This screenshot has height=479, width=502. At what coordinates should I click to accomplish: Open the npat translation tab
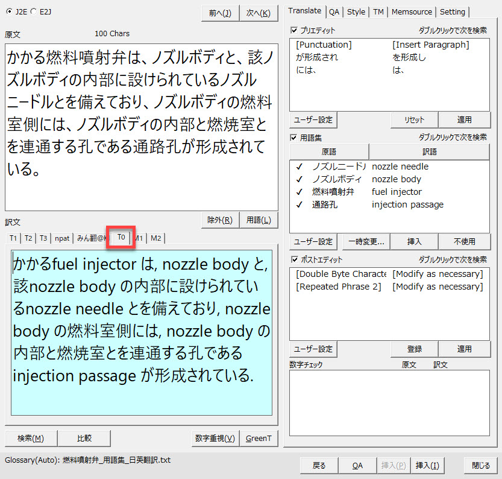(x=62, y=238)
